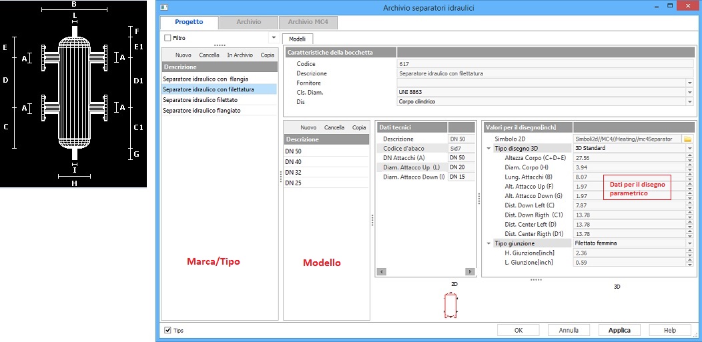Click the 2D separator symbol preview
702x342 pixels.
(x=453, y=305)
